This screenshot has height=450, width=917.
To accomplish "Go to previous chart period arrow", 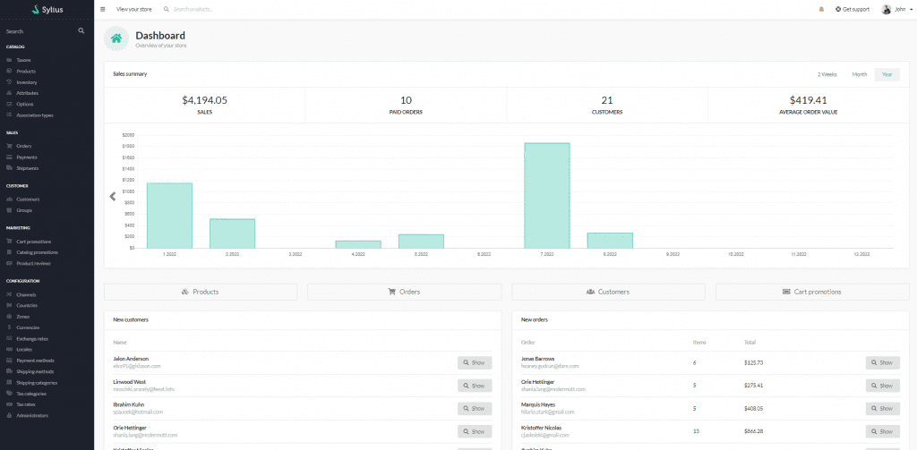I will tap(113, 196).
